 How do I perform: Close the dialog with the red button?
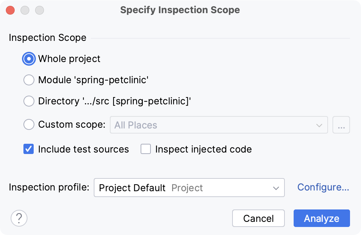click(x=10, y=10)
